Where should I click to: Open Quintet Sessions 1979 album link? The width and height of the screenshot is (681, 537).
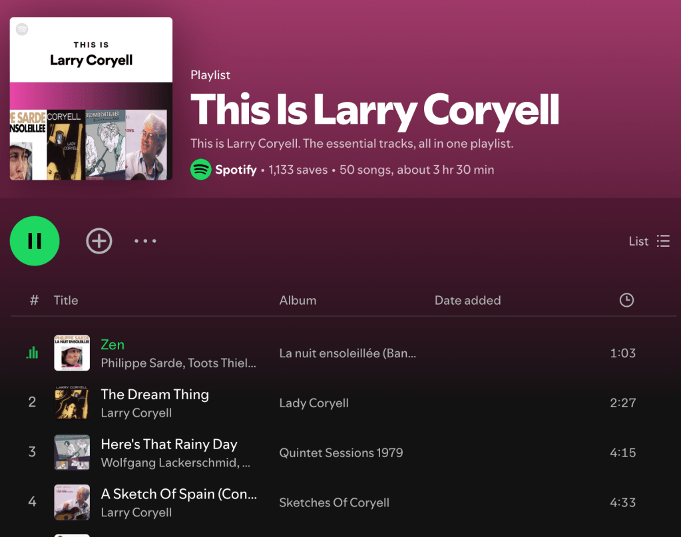(341, 452)
